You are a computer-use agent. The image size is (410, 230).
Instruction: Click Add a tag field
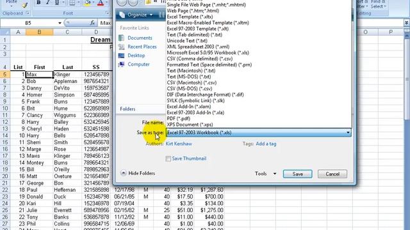click(x=266, y=144)
